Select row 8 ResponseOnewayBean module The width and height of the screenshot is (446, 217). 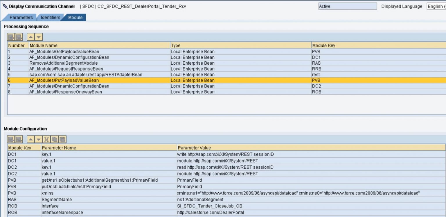pyautogui.click(x=66, y=92)
